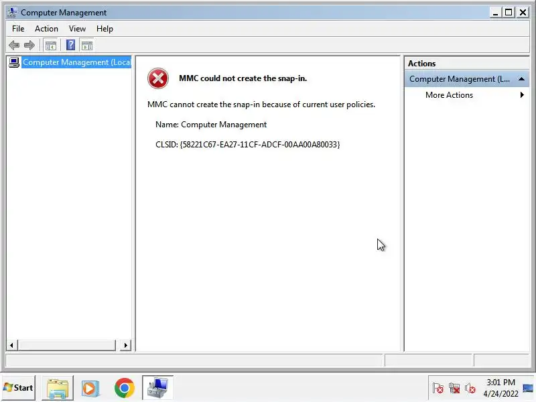The height and width of the screenshot is (402, 536).
Task: Collapse Computer Management actions section arrow
Action: click(x=521, y=79)
